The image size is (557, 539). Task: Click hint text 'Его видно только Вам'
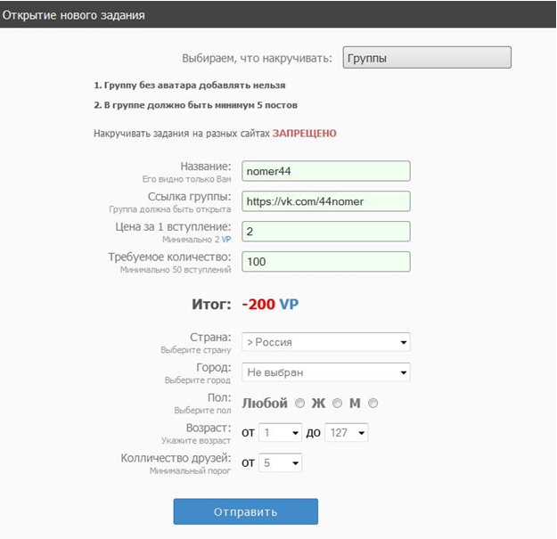point(186,179)
